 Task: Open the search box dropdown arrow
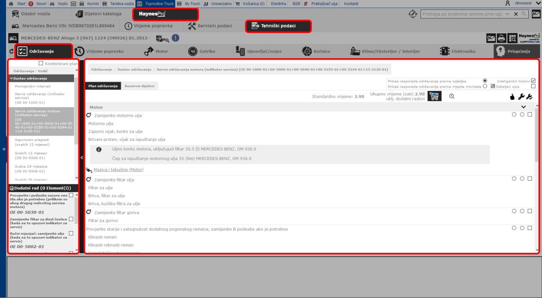(507, 14)
